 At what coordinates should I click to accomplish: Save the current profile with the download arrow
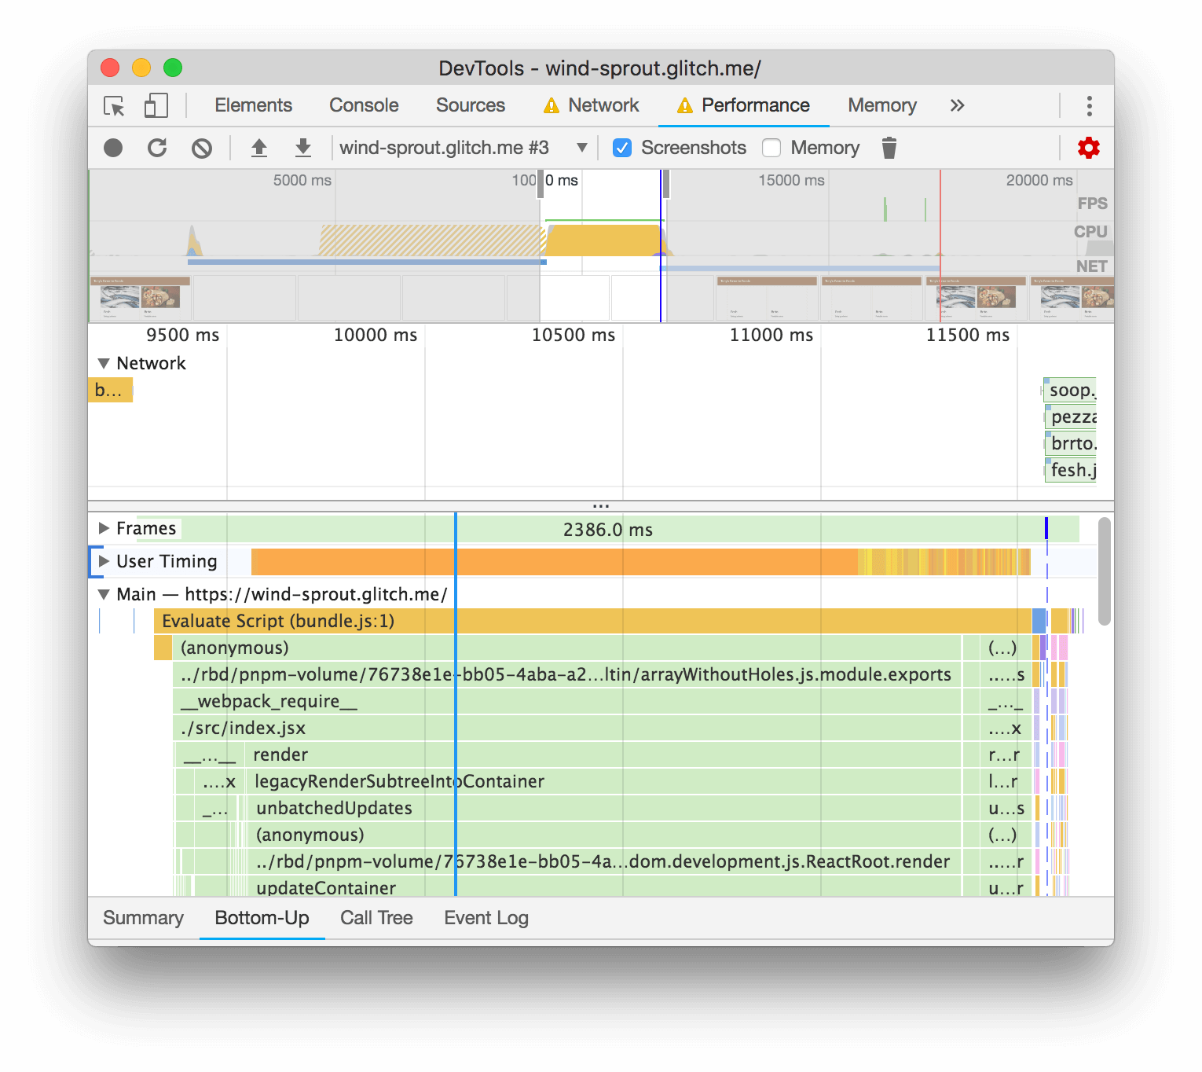(x=303, y=147)
